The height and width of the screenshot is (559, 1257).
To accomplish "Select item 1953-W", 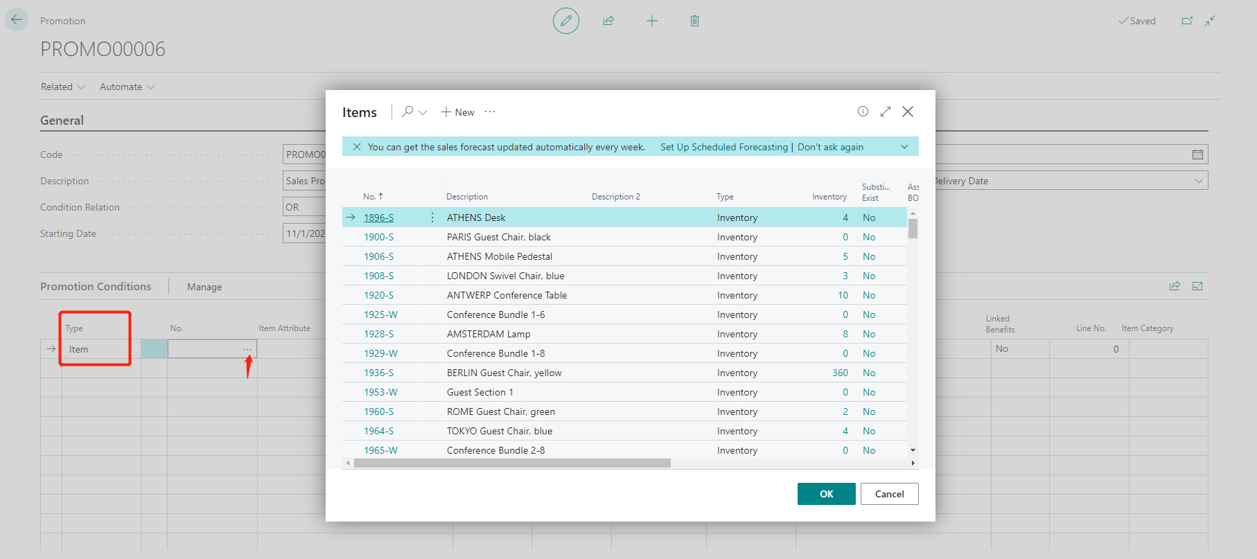I will (380, 392).
